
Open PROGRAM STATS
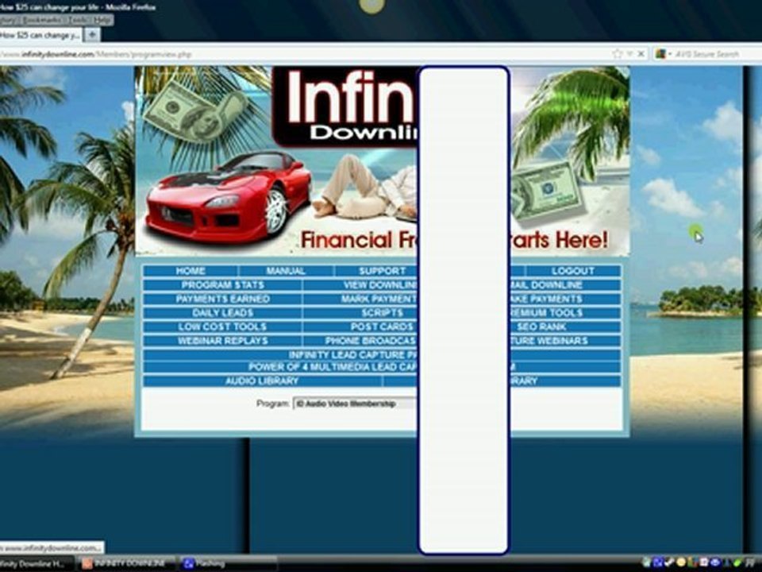(222, 285)
